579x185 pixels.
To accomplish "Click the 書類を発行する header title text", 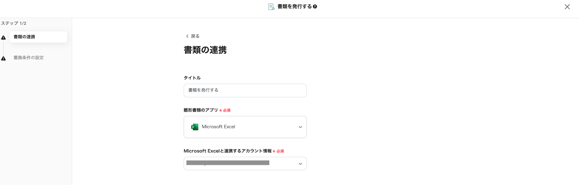I will pyautogui.click(x=294, y=6).
